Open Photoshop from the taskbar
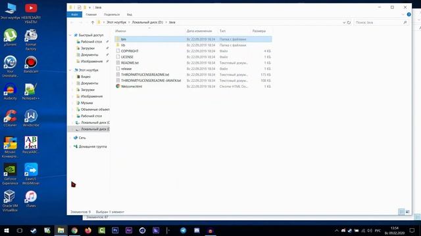The image size is (421, 236). coord(115,230)
